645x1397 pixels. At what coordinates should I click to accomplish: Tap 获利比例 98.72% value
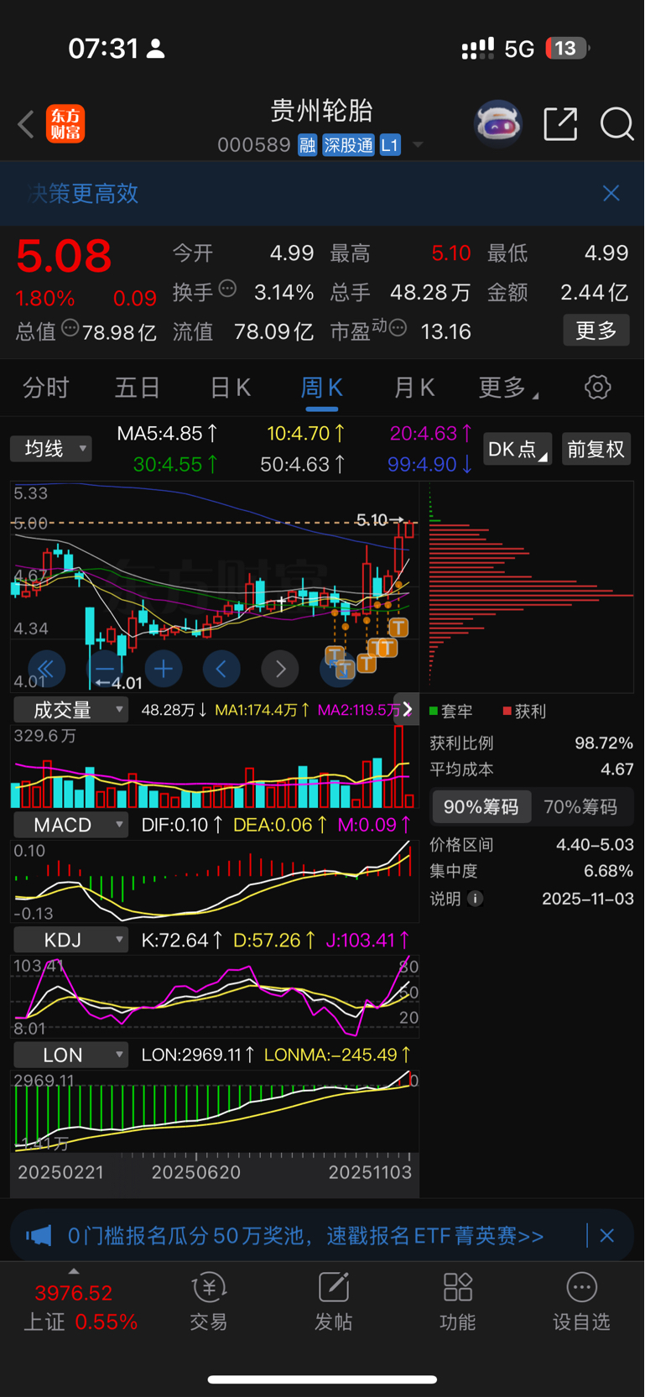pos(604,743)
